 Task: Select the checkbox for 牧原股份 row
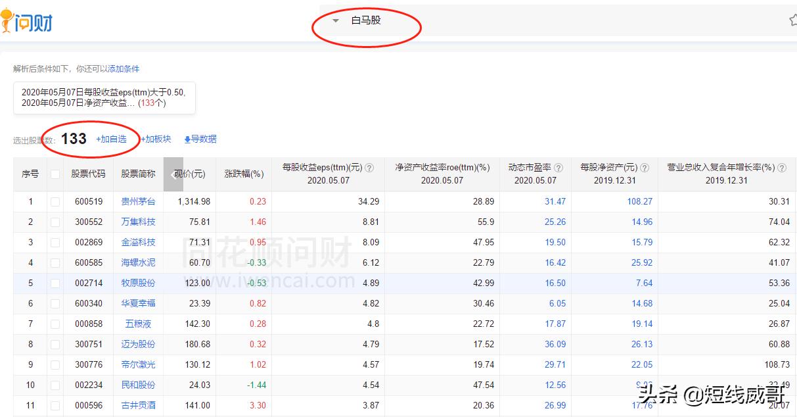55,283
